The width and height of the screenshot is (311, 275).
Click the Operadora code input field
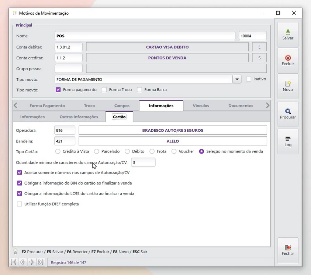click(65, 130)
